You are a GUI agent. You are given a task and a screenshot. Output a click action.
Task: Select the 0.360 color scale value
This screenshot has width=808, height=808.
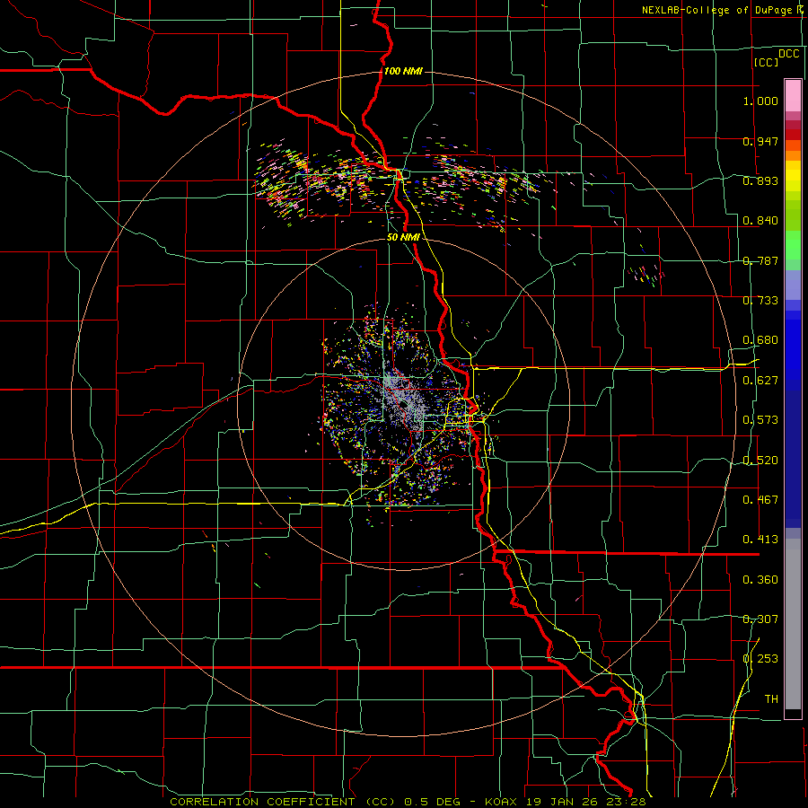pyautogui.click(x=760, y=579)
